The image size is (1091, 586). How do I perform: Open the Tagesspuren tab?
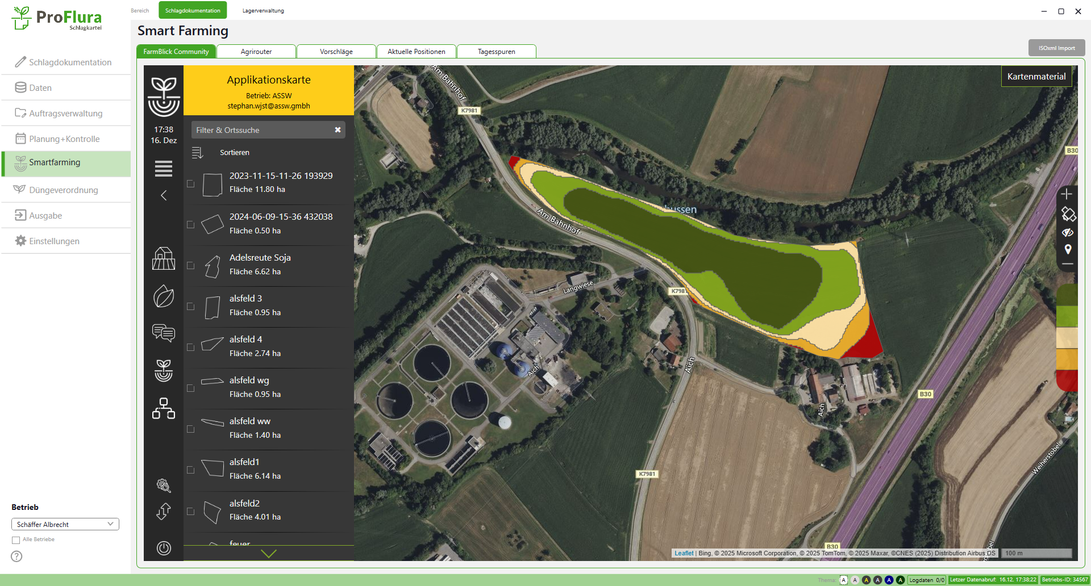click(x=496, y=52)
